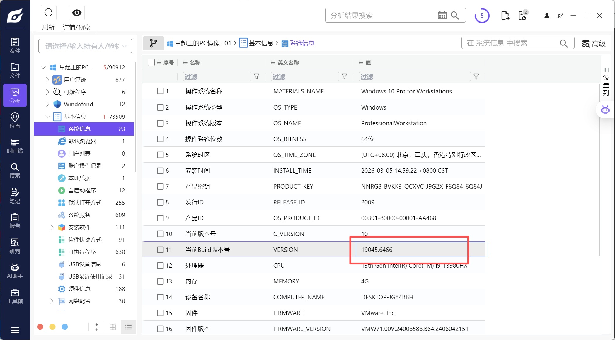
Task: Open the AI助手 sidebar icon
Action: pos(15,271)
